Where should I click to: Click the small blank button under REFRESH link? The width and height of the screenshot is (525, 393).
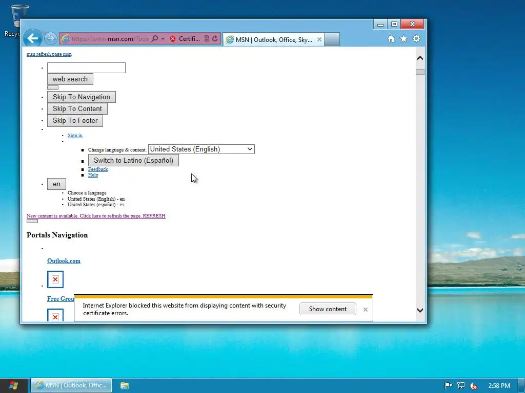(x=32, y=221)
